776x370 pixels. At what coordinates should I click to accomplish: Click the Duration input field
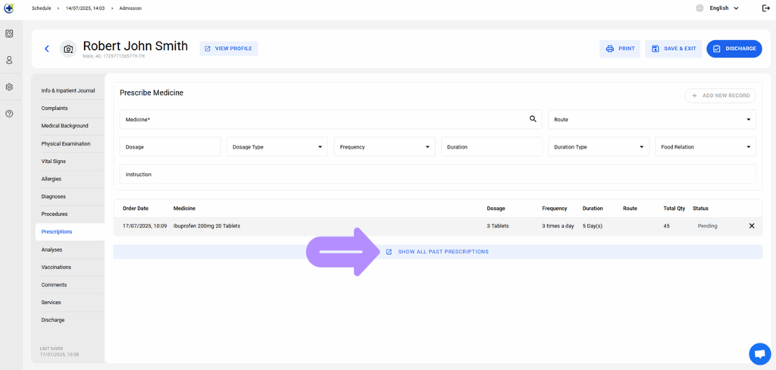pos(491,147)
